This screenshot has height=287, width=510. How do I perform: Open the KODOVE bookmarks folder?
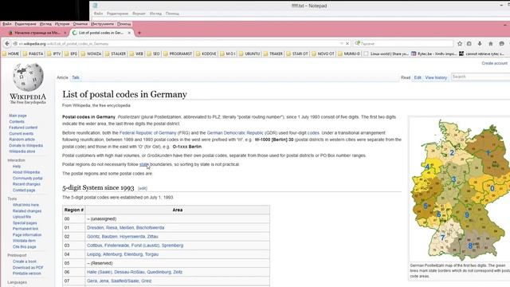206,53
